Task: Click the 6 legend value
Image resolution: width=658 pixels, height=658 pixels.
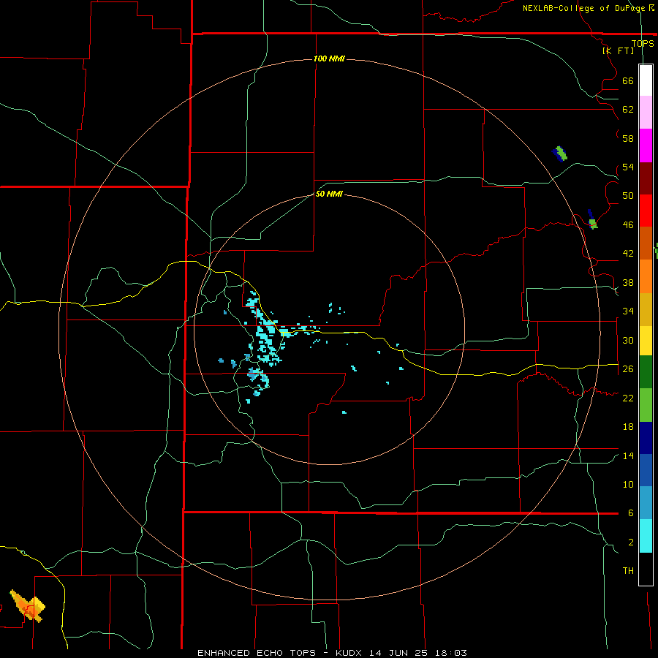Action: [x=630, y=513]
